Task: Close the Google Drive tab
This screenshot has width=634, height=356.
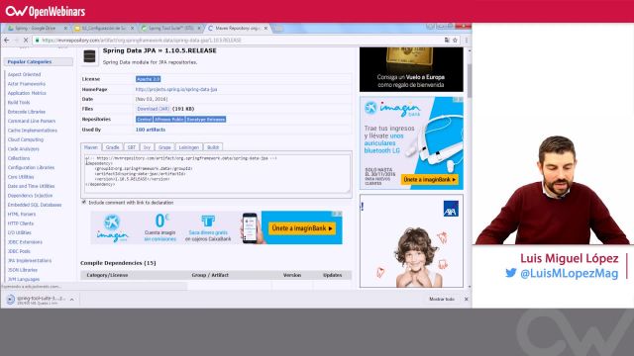Action: (65, 29)
